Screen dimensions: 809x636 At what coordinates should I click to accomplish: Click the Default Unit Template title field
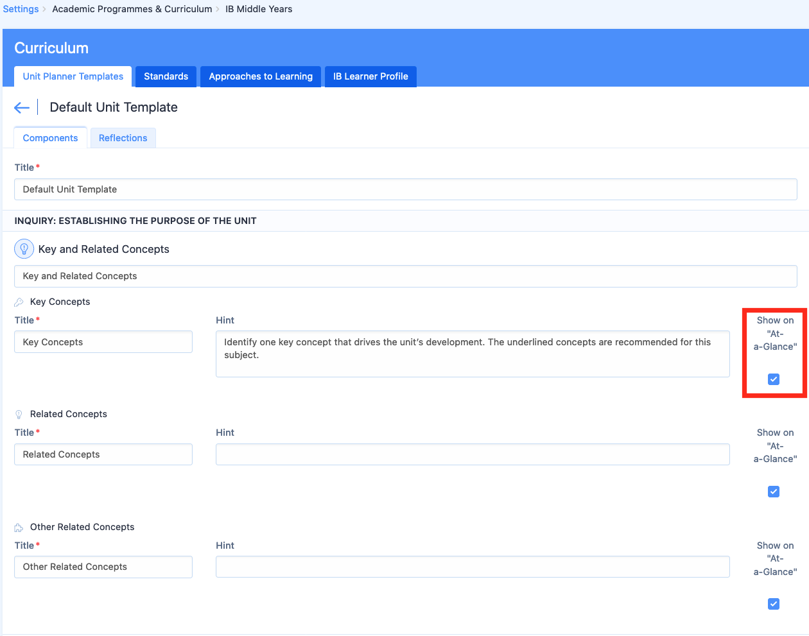(x=405, y=189)
